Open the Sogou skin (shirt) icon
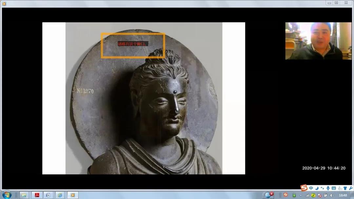 [345, 188]
